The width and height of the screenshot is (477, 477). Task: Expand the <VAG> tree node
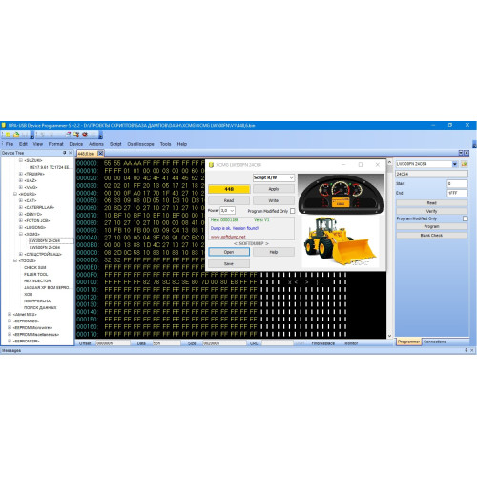click(21, 187)
